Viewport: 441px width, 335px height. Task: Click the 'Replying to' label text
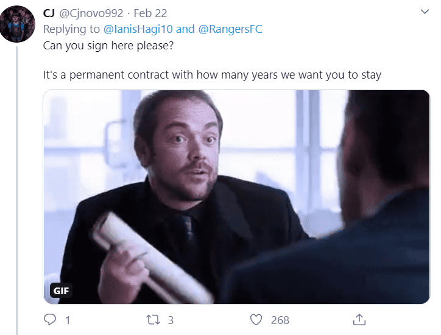click(71, 29)
